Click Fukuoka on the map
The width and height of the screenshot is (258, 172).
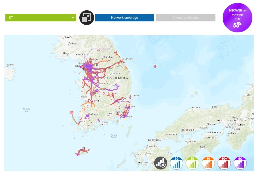(152, 146)
